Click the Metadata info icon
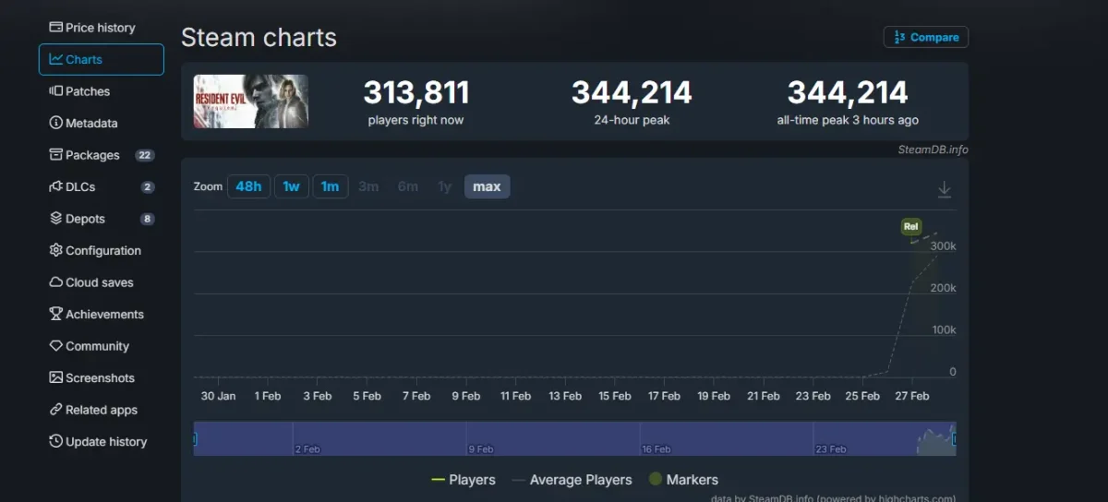 coord(55,123)
